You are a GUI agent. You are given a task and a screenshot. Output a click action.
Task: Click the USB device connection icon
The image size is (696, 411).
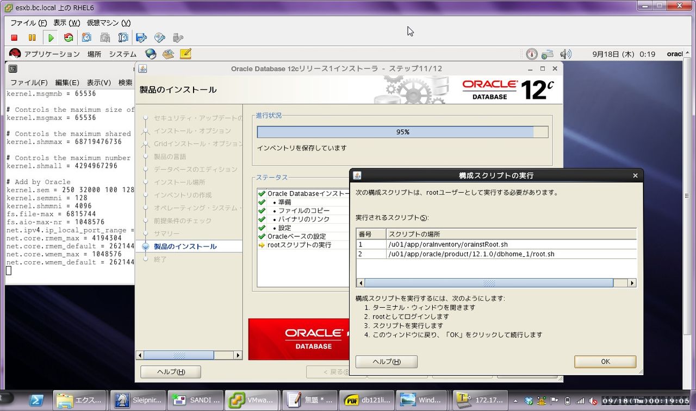178,37
